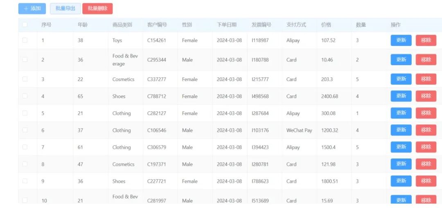Click 移除 for customer C154261

pyautogui.click(x=426, y=40)
